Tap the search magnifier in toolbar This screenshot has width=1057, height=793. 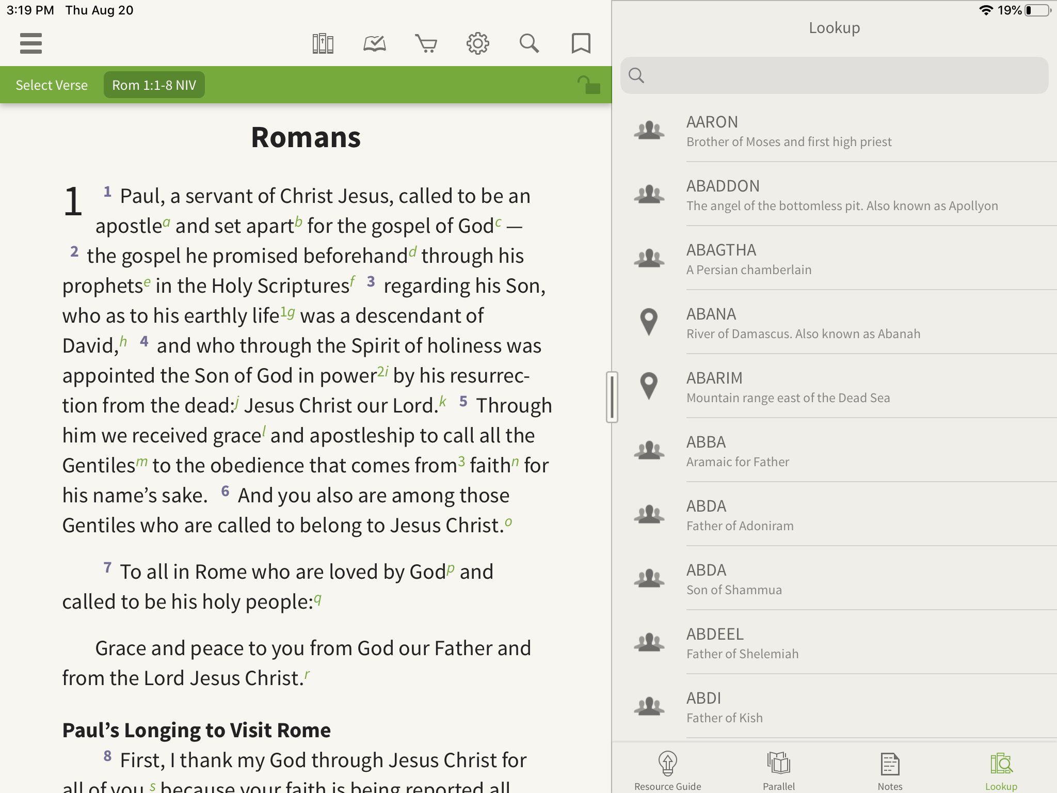(x=529, y=43)
